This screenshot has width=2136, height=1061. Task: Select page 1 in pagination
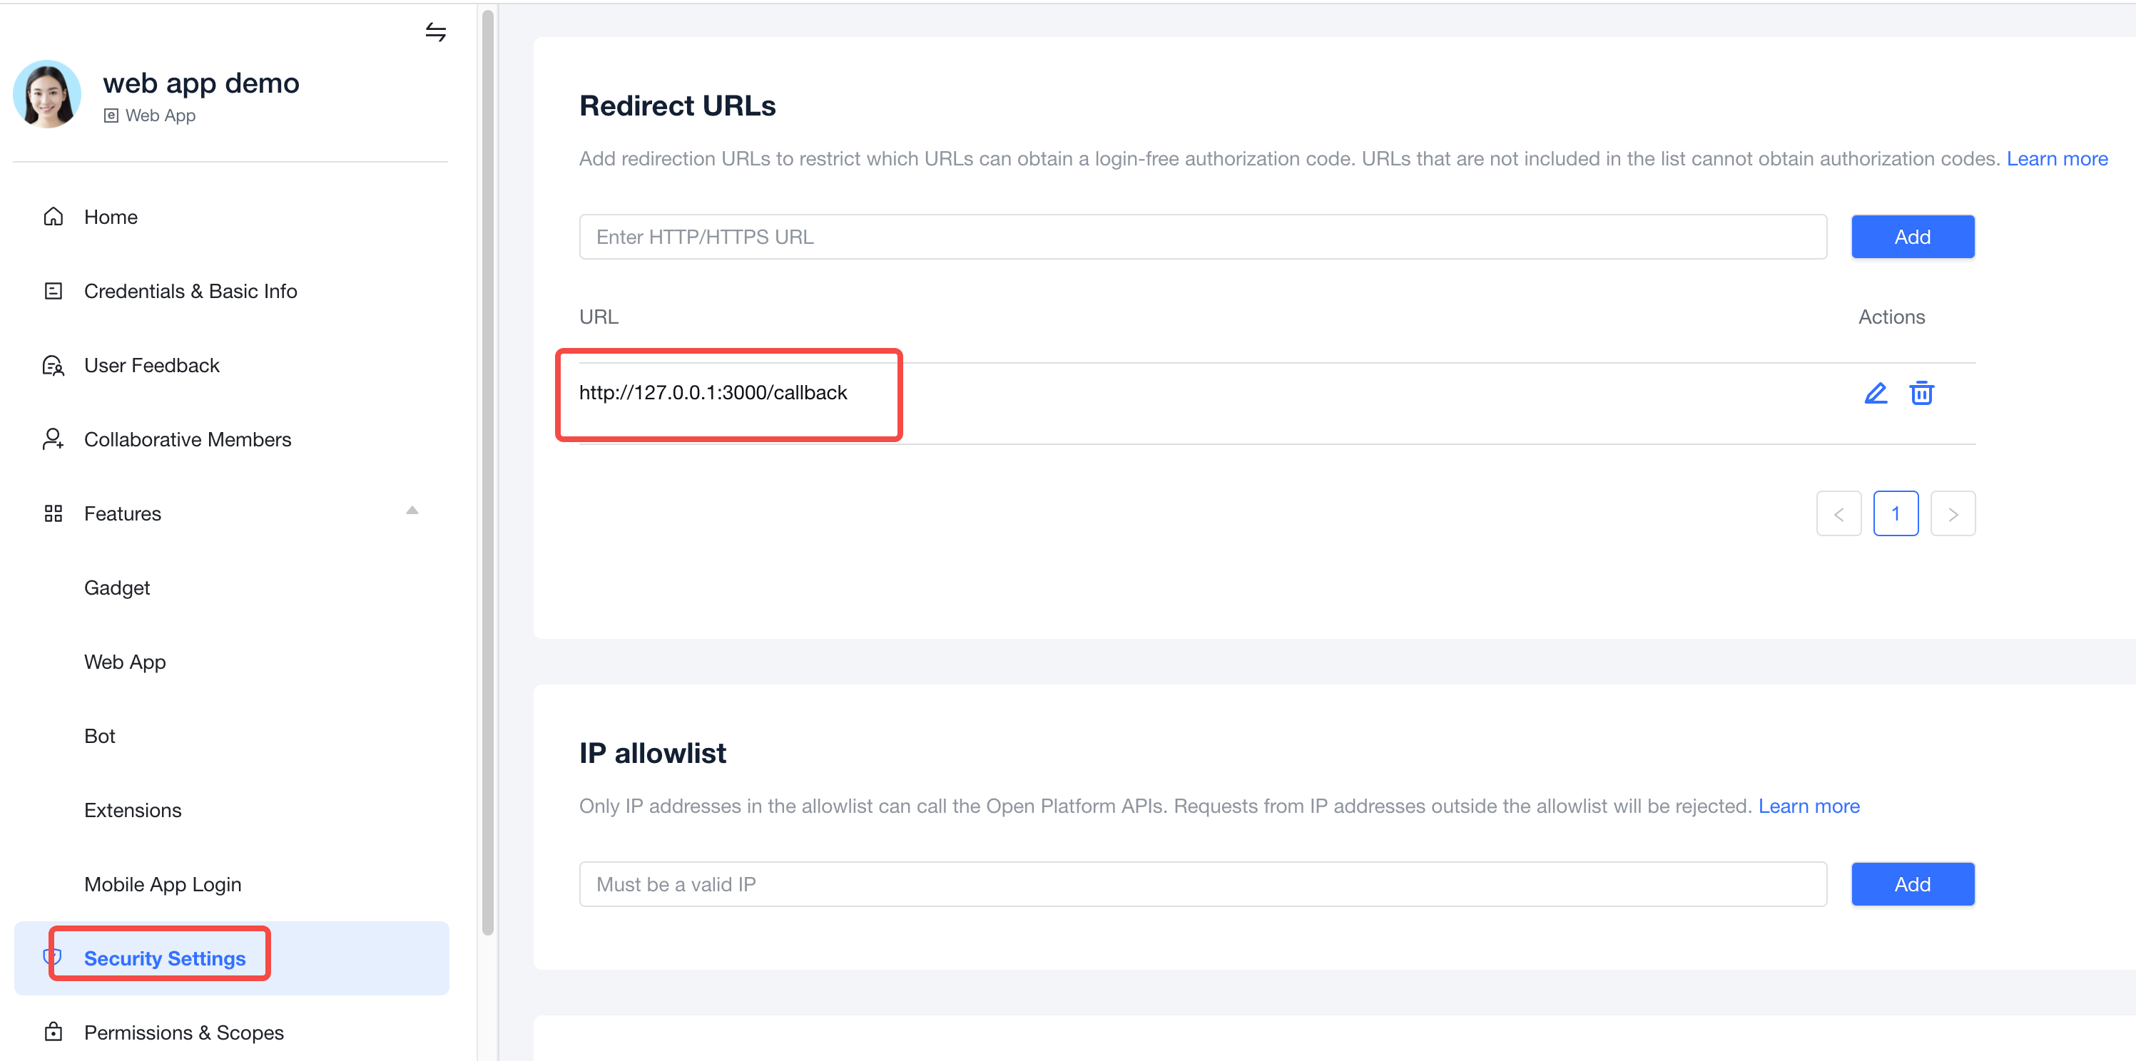pyautogui.click(x=1895, y=514)
